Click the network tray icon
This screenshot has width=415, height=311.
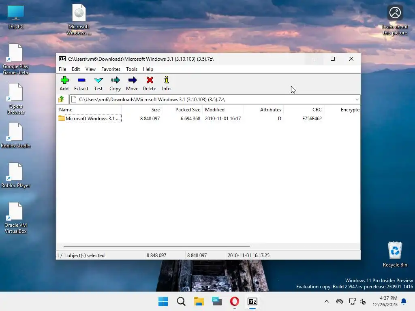coord(352,301)
